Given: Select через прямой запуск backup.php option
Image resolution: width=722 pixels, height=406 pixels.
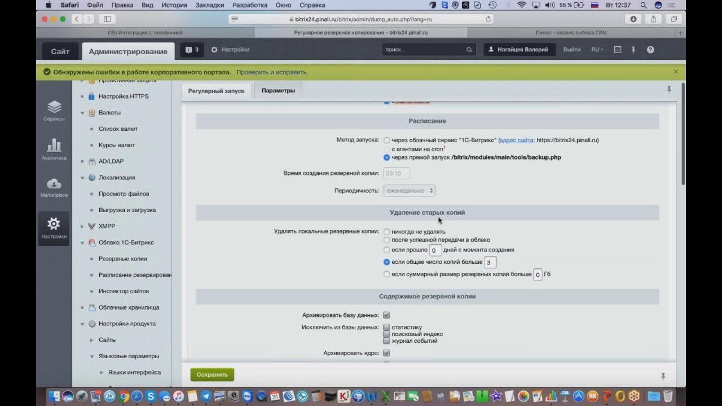Looking at the screenshot, I should 386,157.
